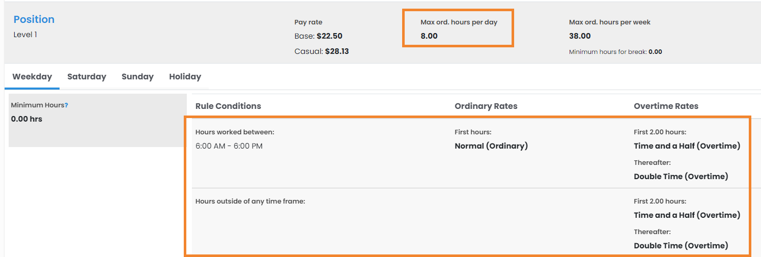
Task: Click the Overtime Rates column header
Action: (666, 106)
